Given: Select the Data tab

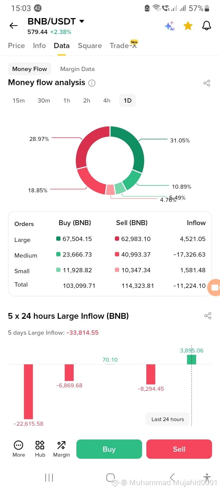Looking at the screenshot, I should [x=62, y=46].
